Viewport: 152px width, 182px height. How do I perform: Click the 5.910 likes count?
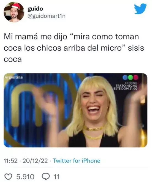[x=25, y=177]
